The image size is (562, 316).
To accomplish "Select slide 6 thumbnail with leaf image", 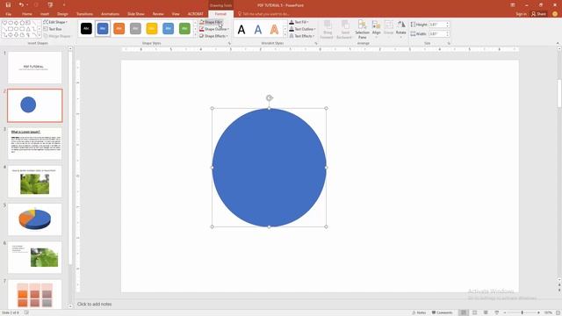I will 35,257.
